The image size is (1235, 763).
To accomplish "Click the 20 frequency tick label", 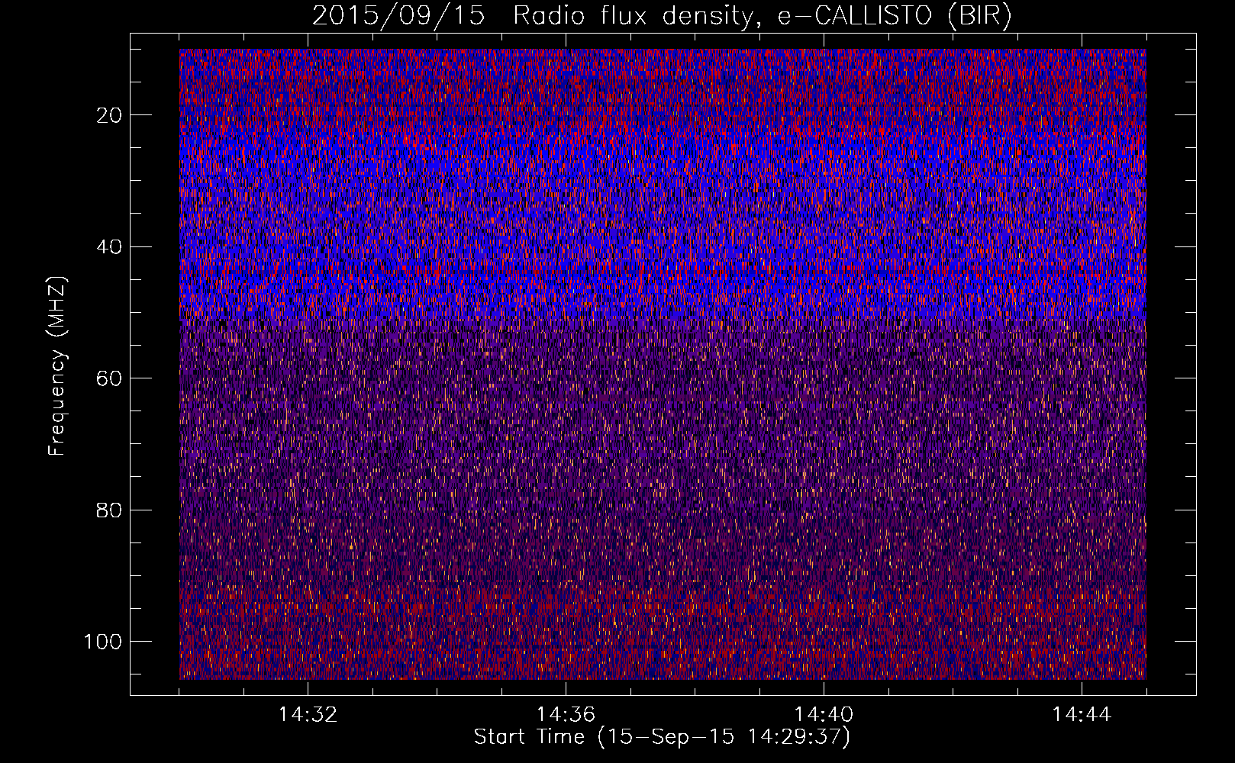I will 109,115.
